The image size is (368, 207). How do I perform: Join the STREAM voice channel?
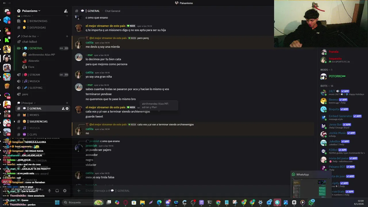[43, 75]
